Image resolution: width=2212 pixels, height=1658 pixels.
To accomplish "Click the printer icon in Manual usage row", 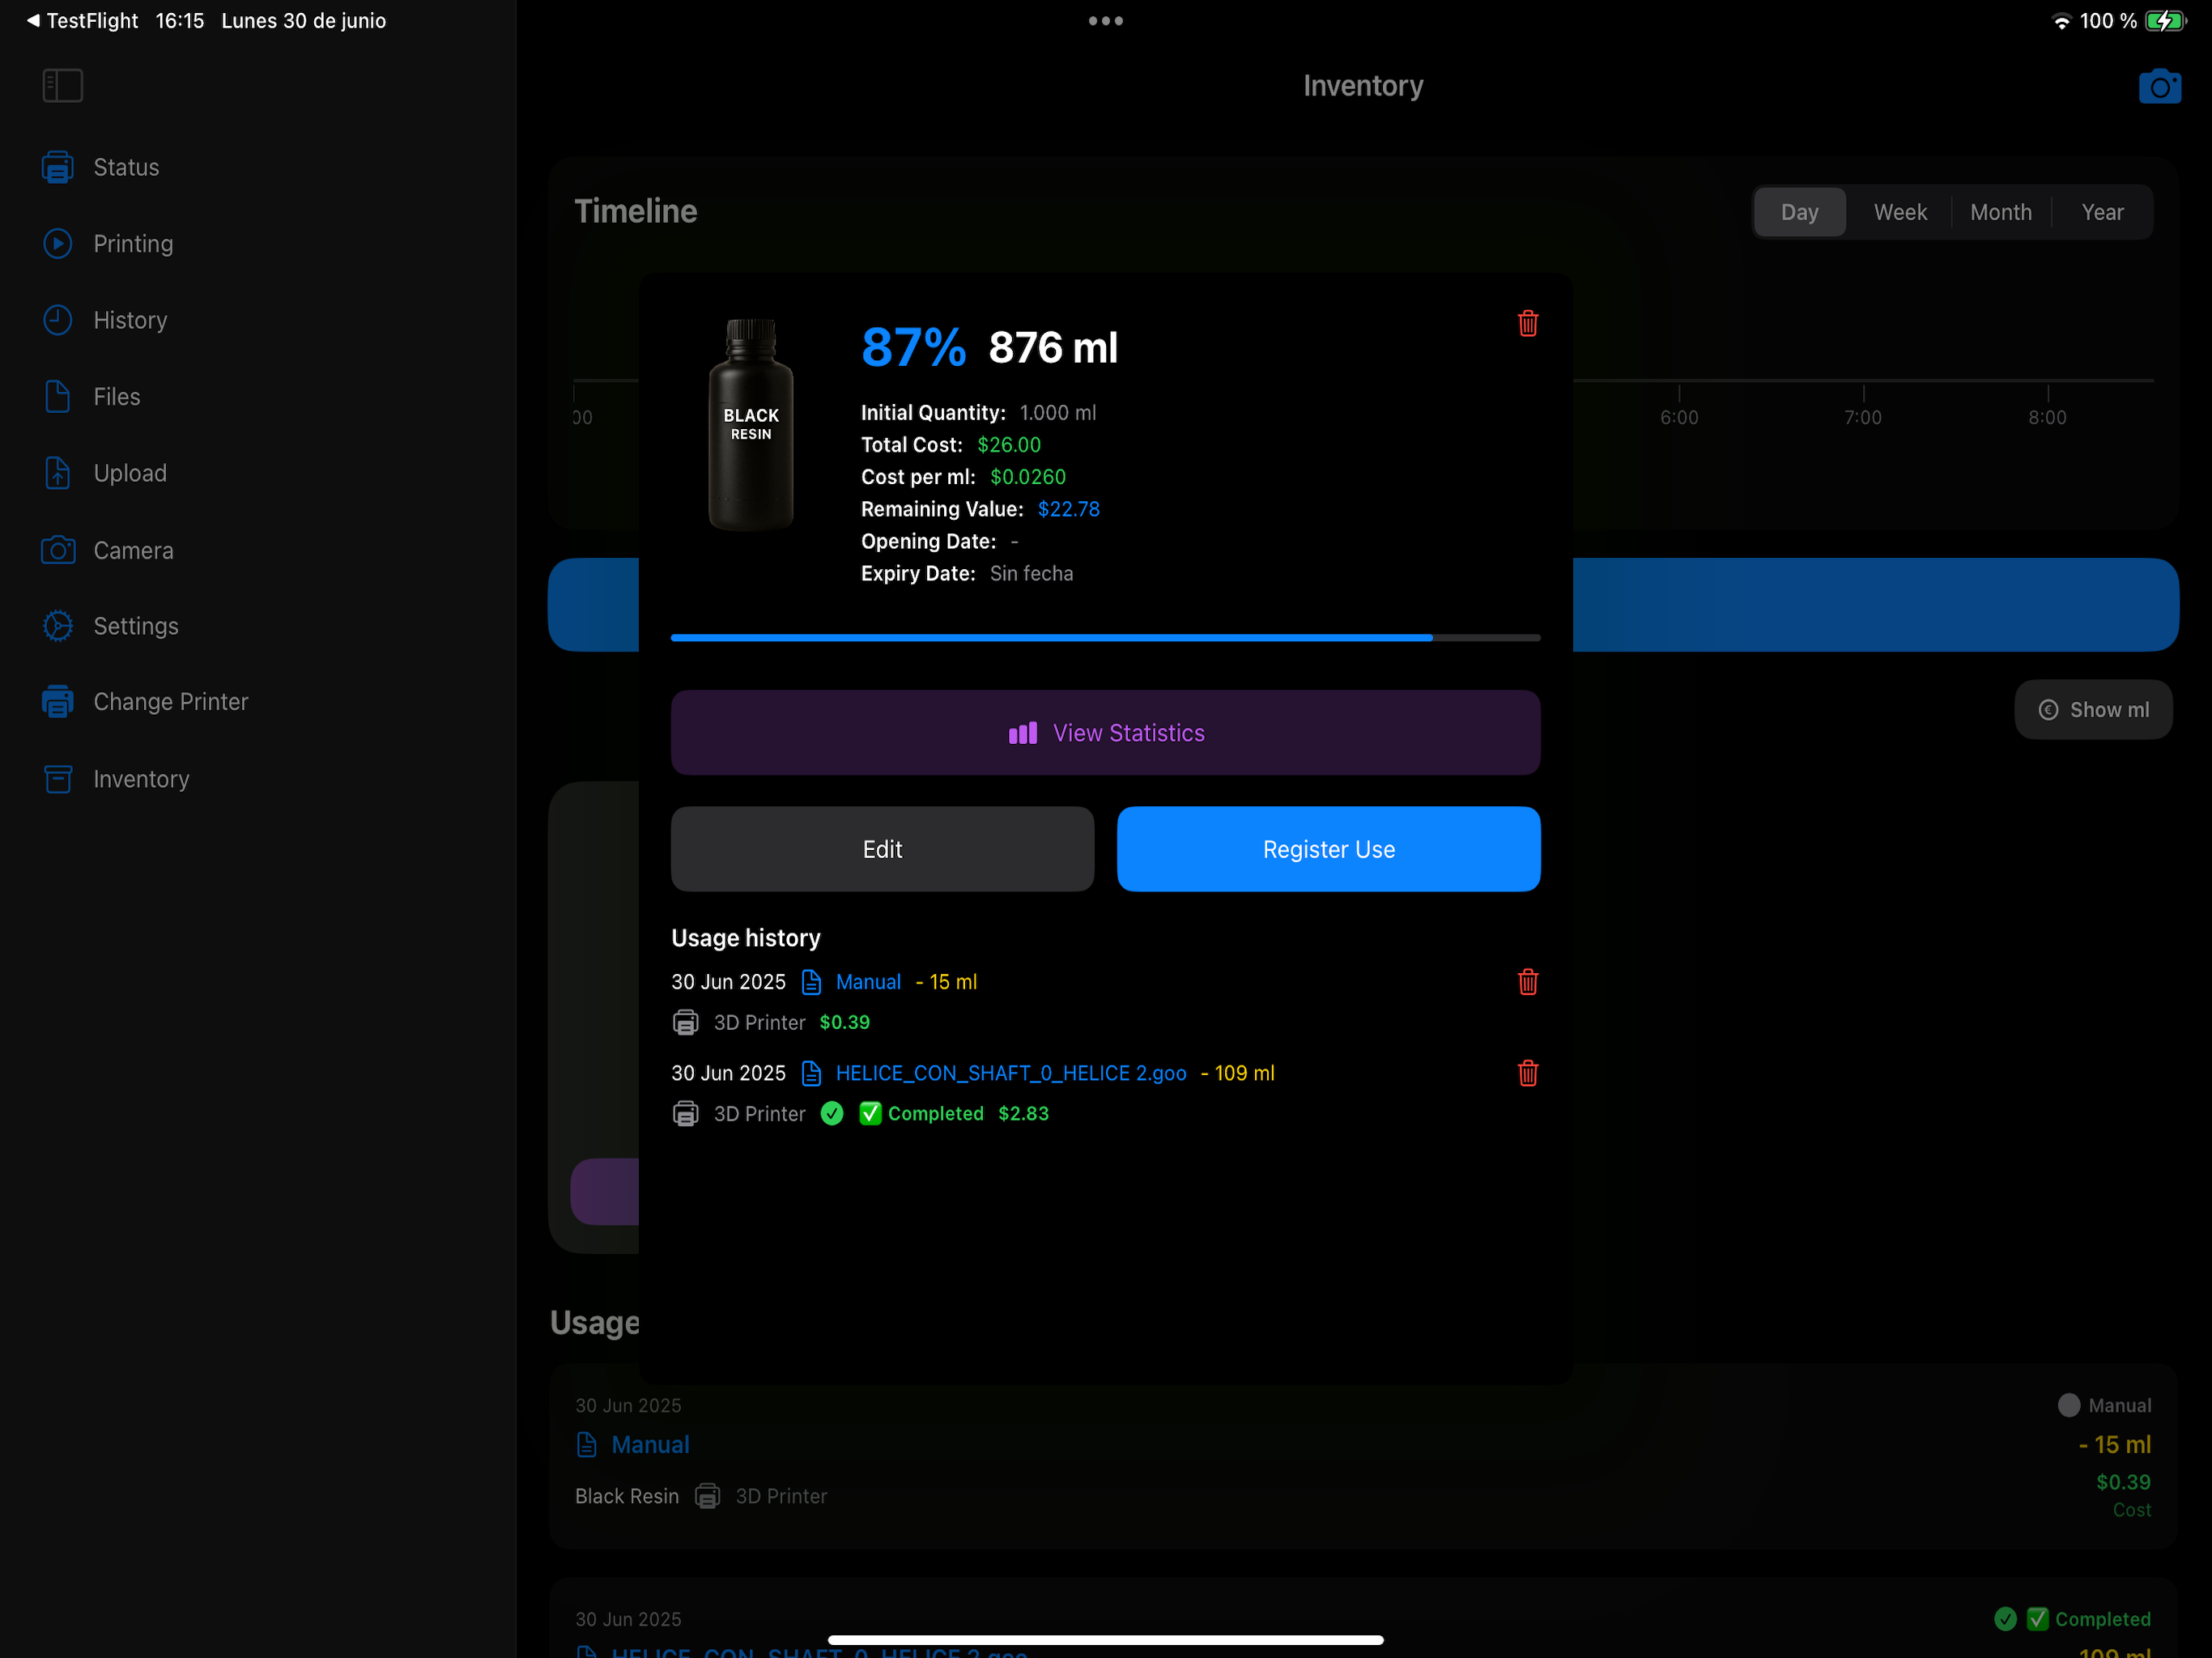I will [x=685, y=1022].
